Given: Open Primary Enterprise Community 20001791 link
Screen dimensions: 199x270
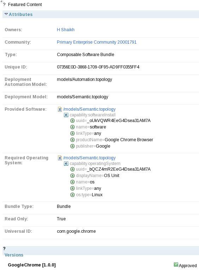Looking at the screenshot, I should [x=96, y=42].
